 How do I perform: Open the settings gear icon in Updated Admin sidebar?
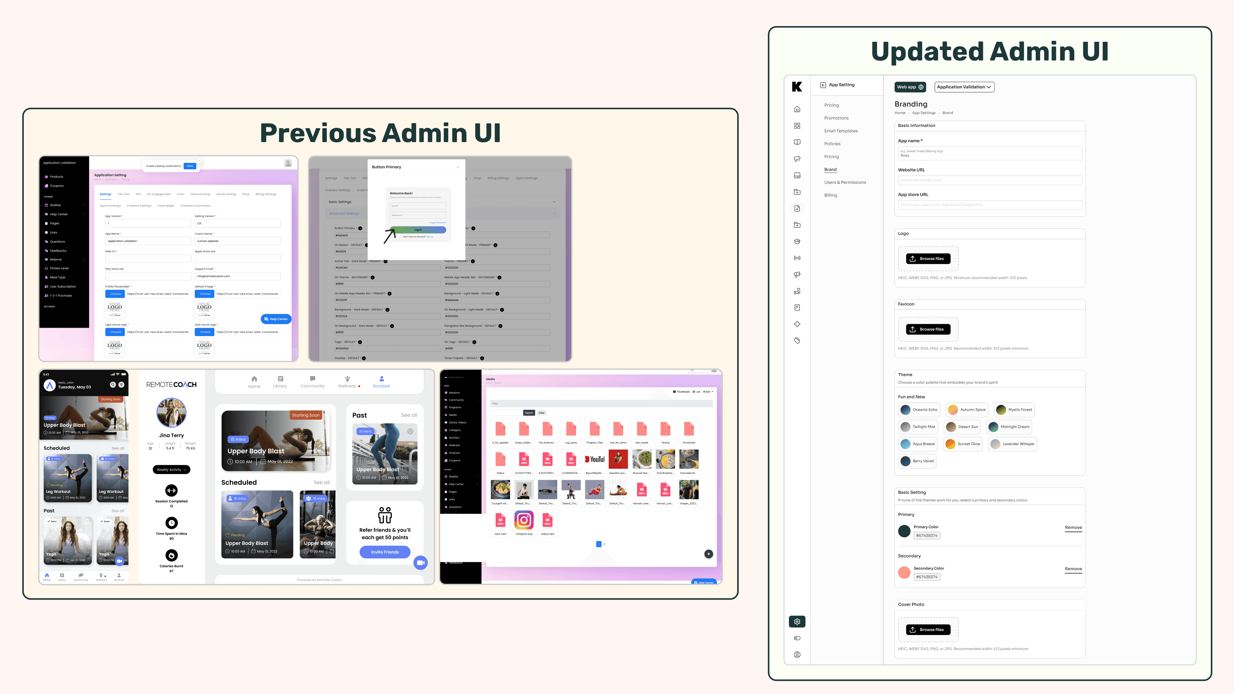coord(797,622)
